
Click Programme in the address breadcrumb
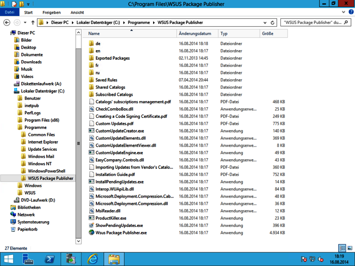coord(139,23)
